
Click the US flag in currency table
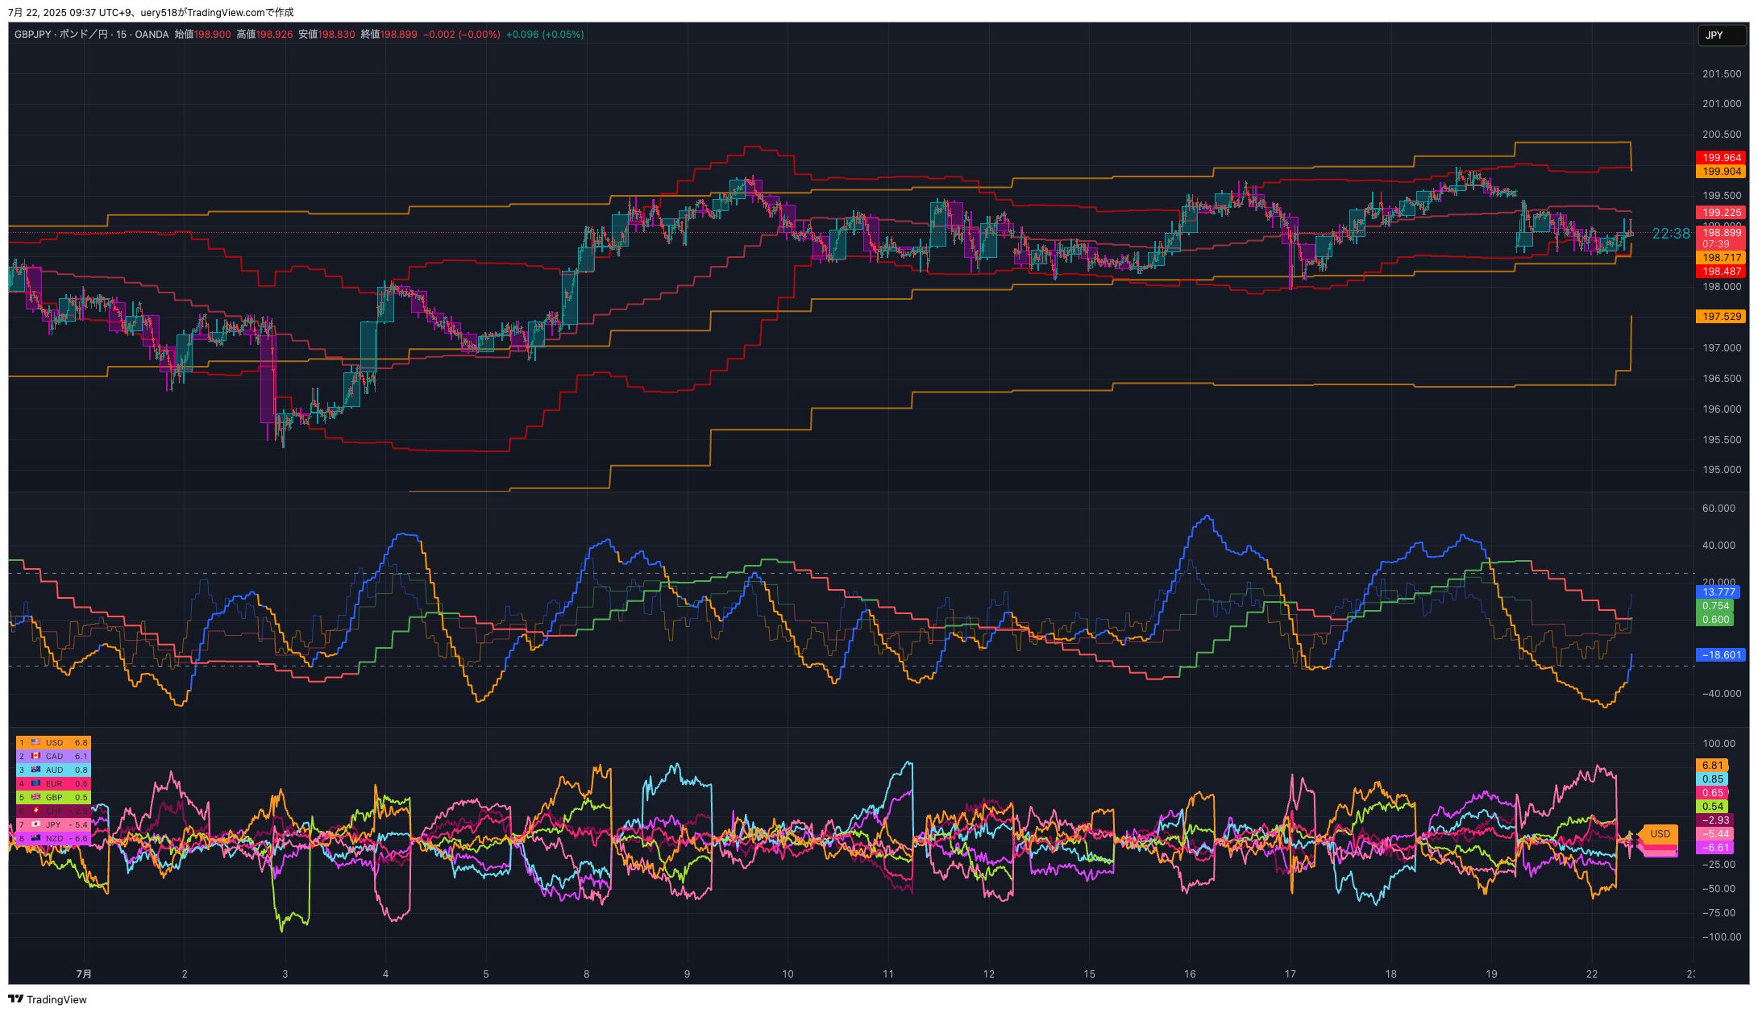(35, 742)
